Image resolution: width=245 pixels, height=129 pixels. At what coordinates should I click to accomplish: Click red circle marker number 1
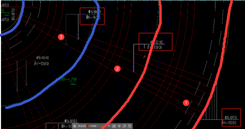186,103
